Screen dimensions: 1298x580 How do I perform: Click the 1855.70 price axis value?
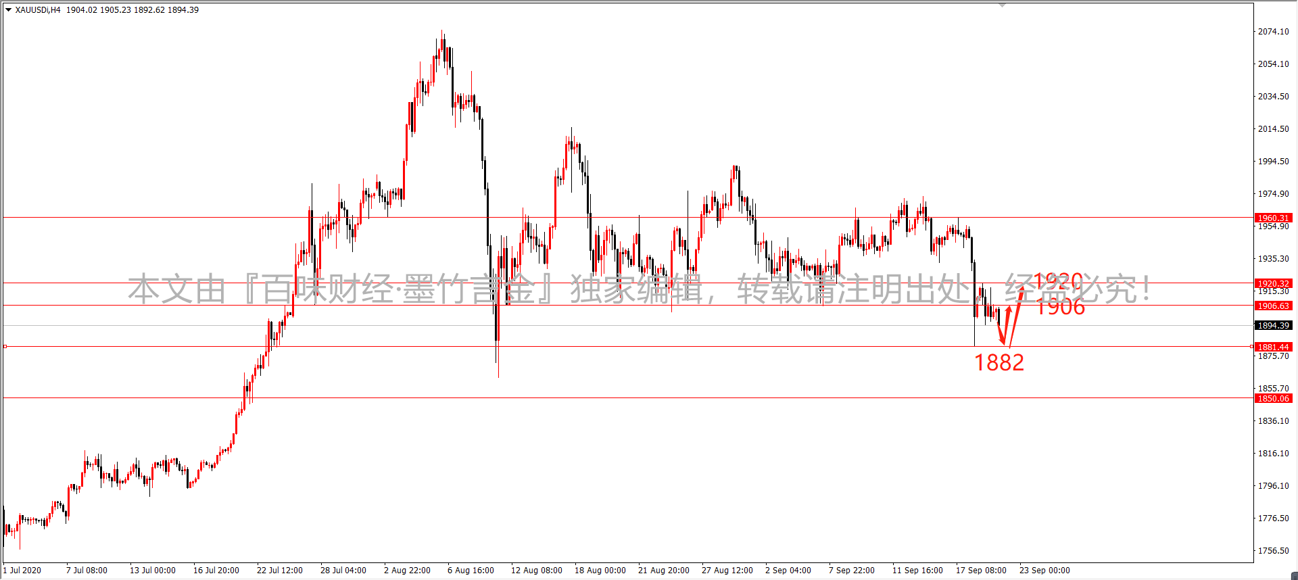click(x=1273, y=389)
